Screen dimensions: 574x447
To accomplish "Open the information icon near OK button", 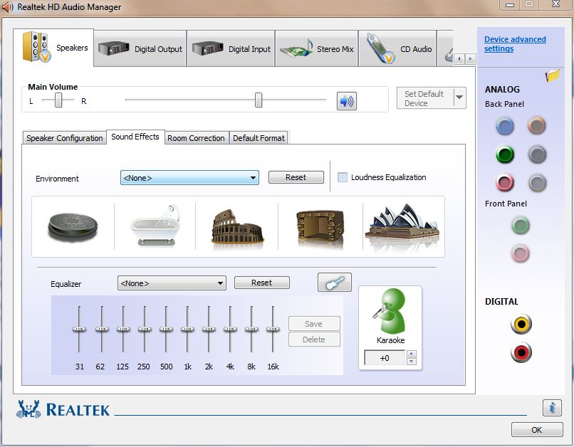I will (x=551, y=408).
